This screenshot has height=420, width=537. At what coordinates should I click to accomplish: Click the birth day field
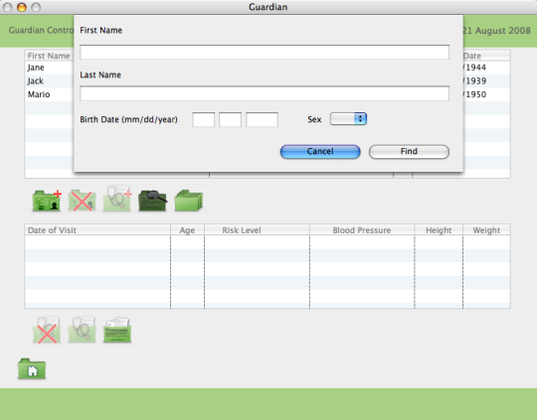click(x=230, y=120)
